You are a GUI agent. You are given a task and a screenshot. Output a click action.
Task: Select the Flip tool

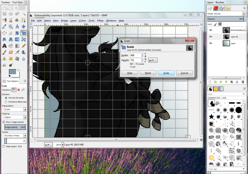17,39
